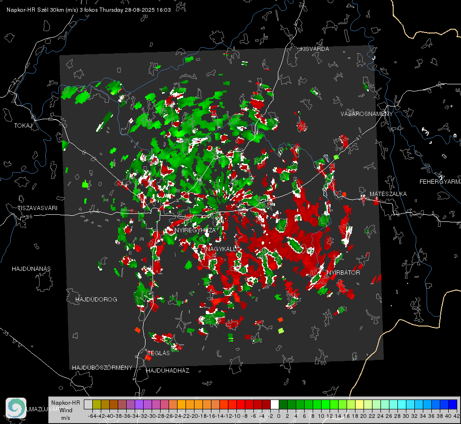
Task: Pick the yellow legend swatch between 18 and 20
Action: (359, 404)
